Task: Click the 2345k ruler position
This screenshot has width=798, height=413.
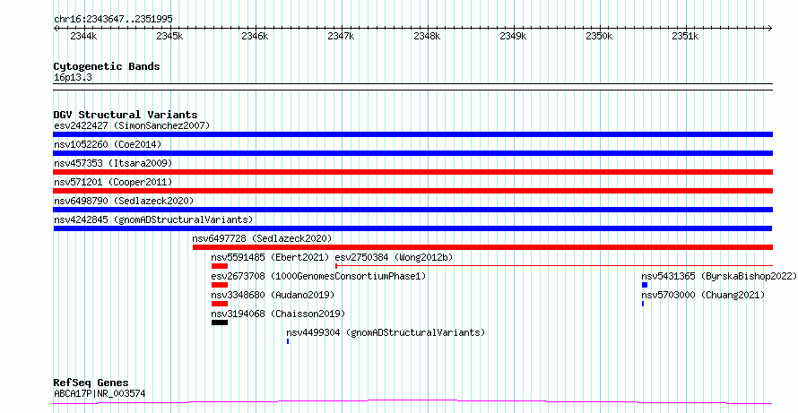Action: click(169, 37)
